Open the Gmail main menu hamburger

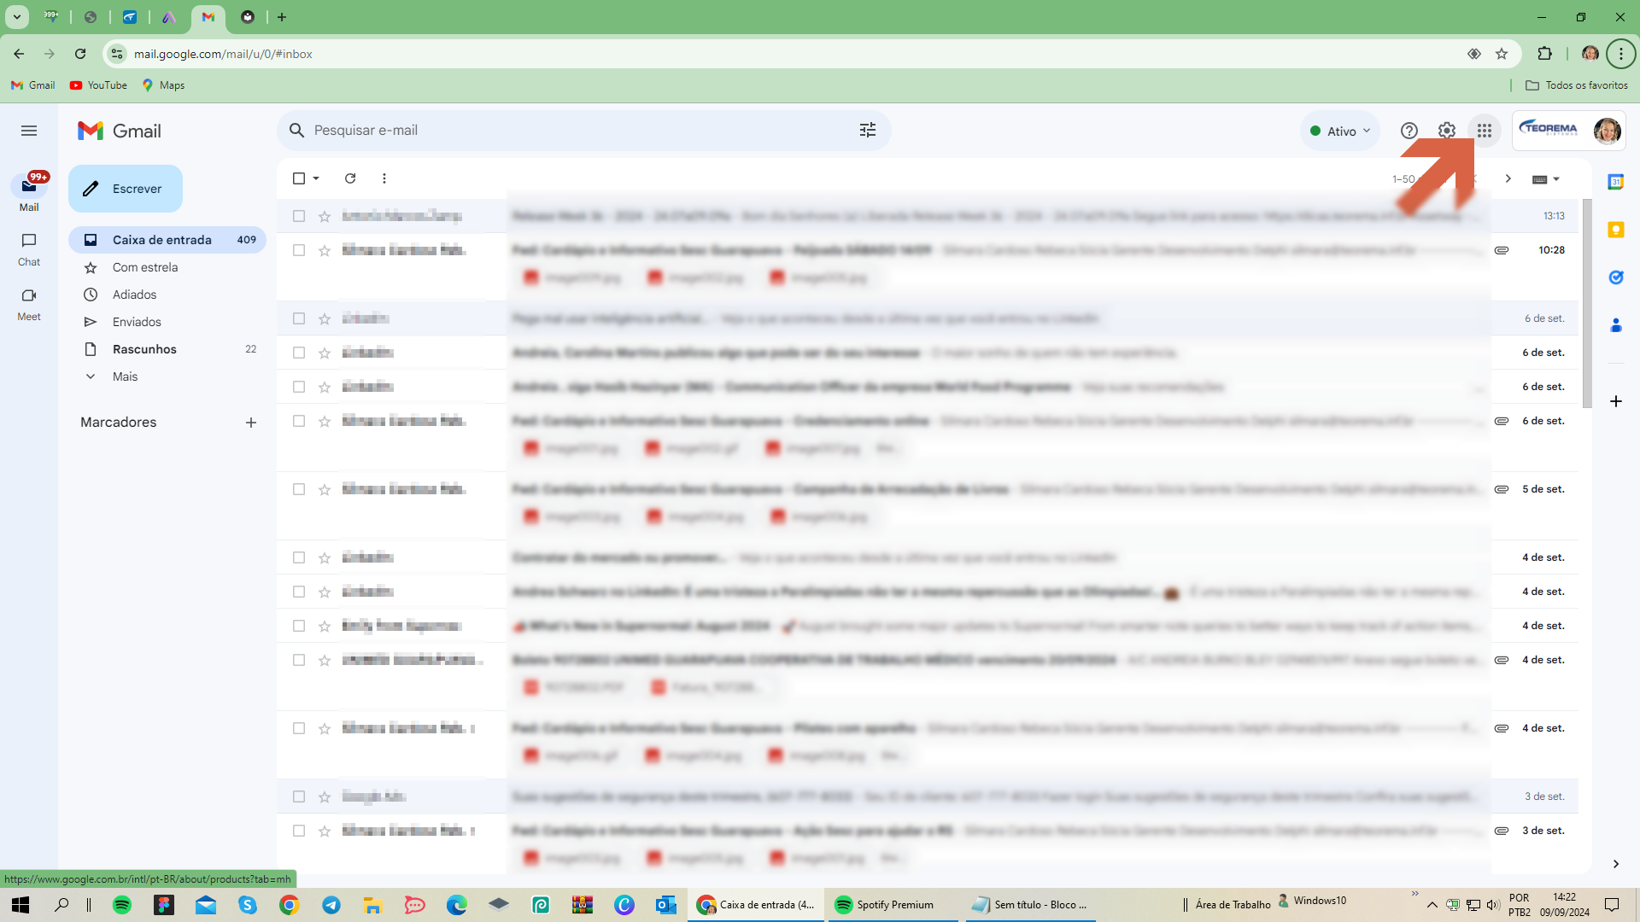(29, 131)
